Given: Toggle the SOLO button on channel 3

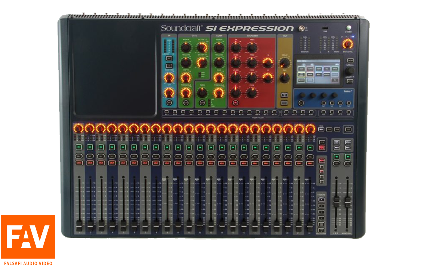Looking at the screenshot, I should tap(101, 163).
